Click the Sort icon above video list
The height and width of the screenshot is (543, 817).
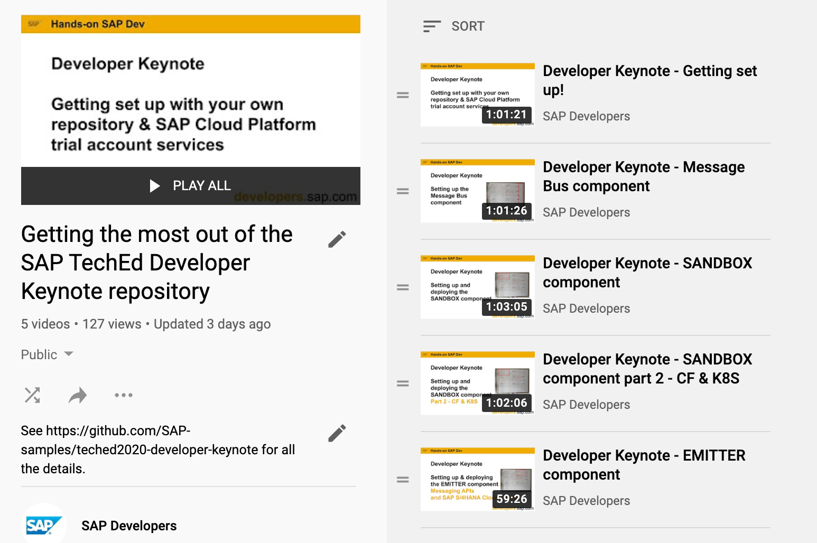432,26
